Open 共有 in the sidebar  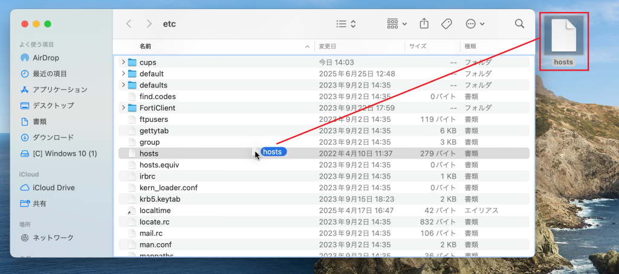(x=33, y=204)
